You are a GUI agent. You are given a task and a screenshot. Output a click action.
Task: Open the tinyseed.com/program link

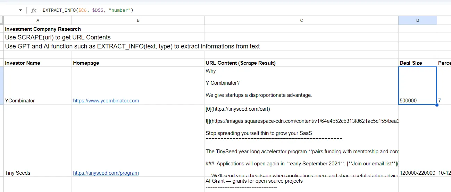pos(106,173)
